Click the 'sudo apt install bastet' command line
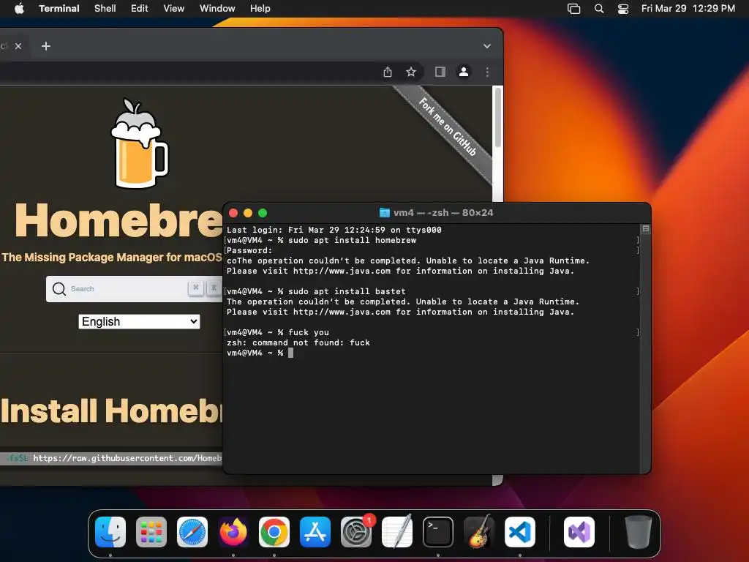 click(316, 291)
